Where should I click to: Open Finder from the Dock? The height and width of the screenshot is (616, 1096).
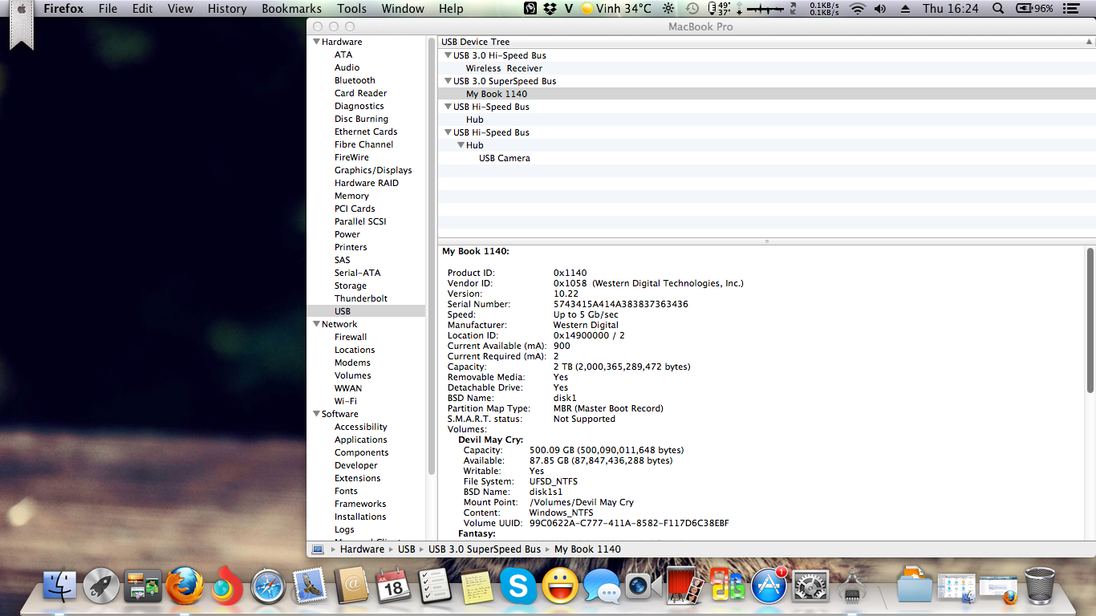tap(59, 586)
